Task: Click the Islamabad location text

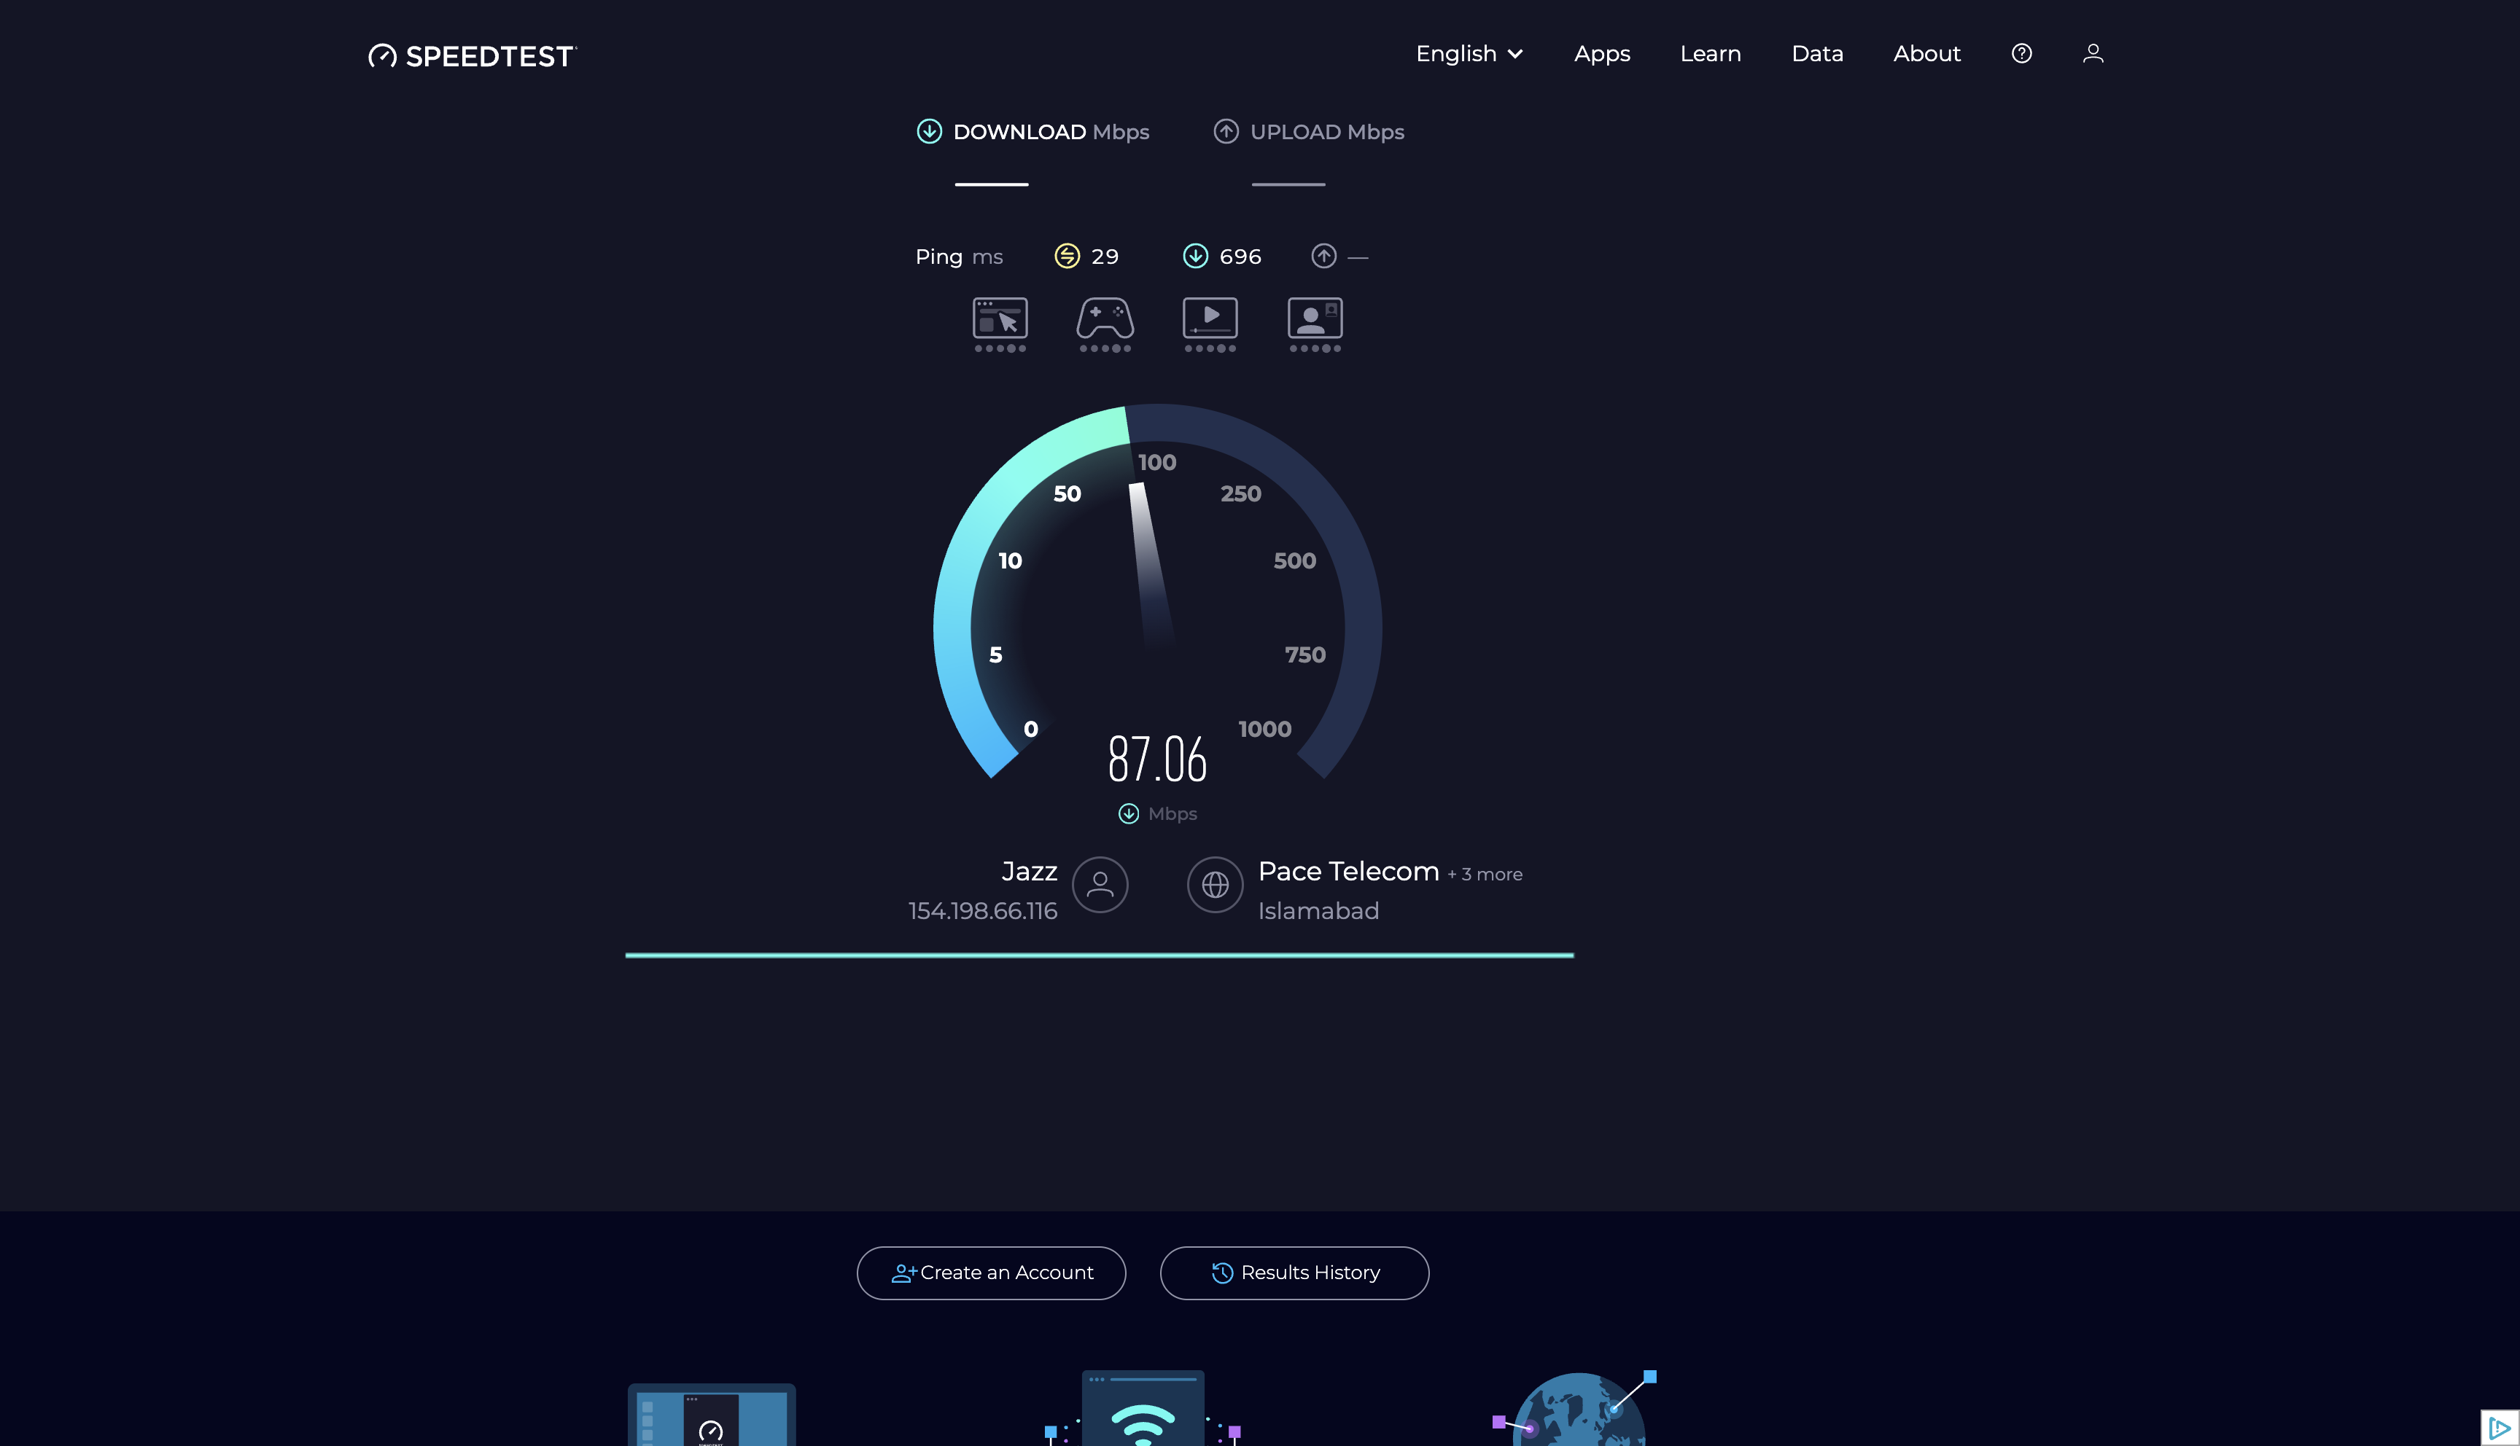Action: 1318,911
